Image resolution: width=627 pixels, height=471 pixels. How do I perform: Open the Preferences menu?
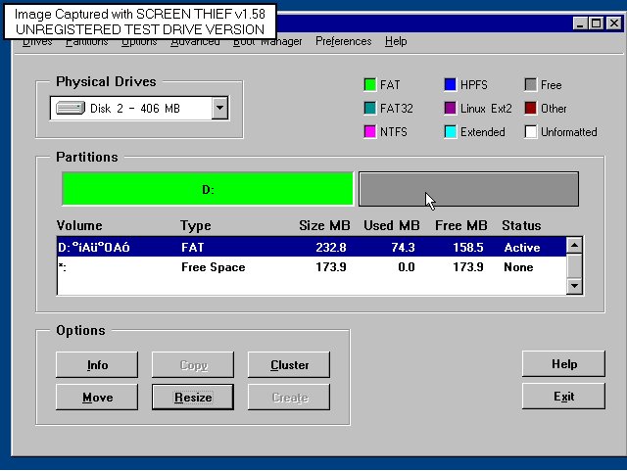[343, 42]
